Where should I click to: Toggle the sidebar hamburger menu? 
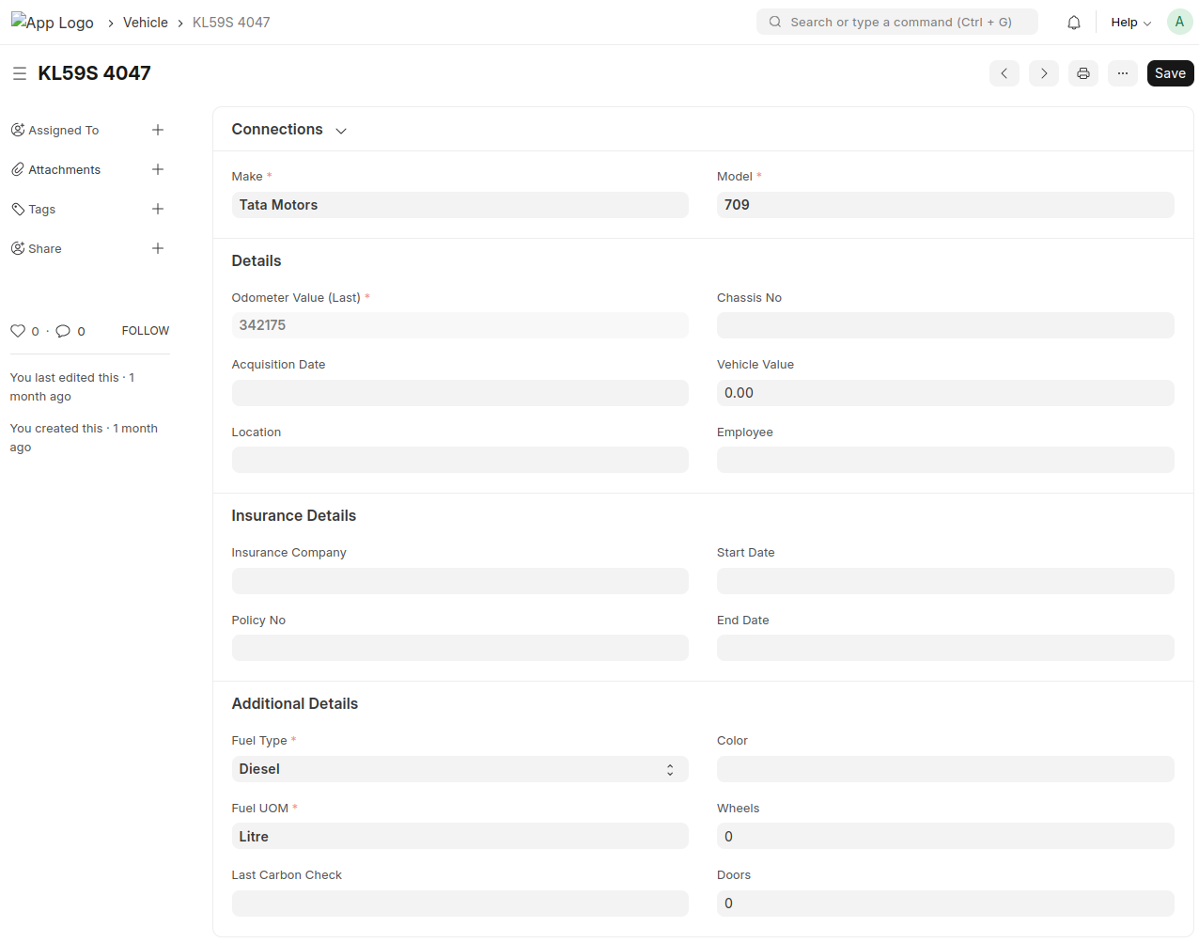point(19,73)
